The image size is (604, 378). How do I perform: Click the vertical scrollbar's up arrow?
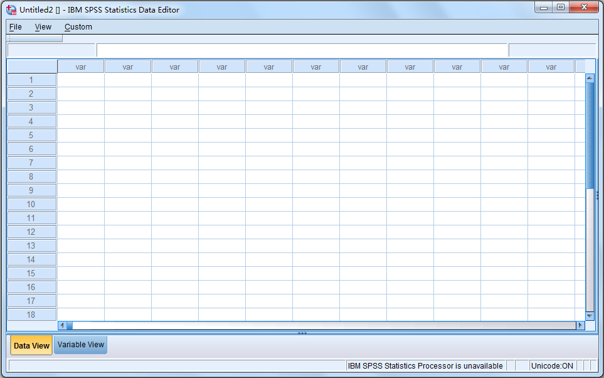589,77
